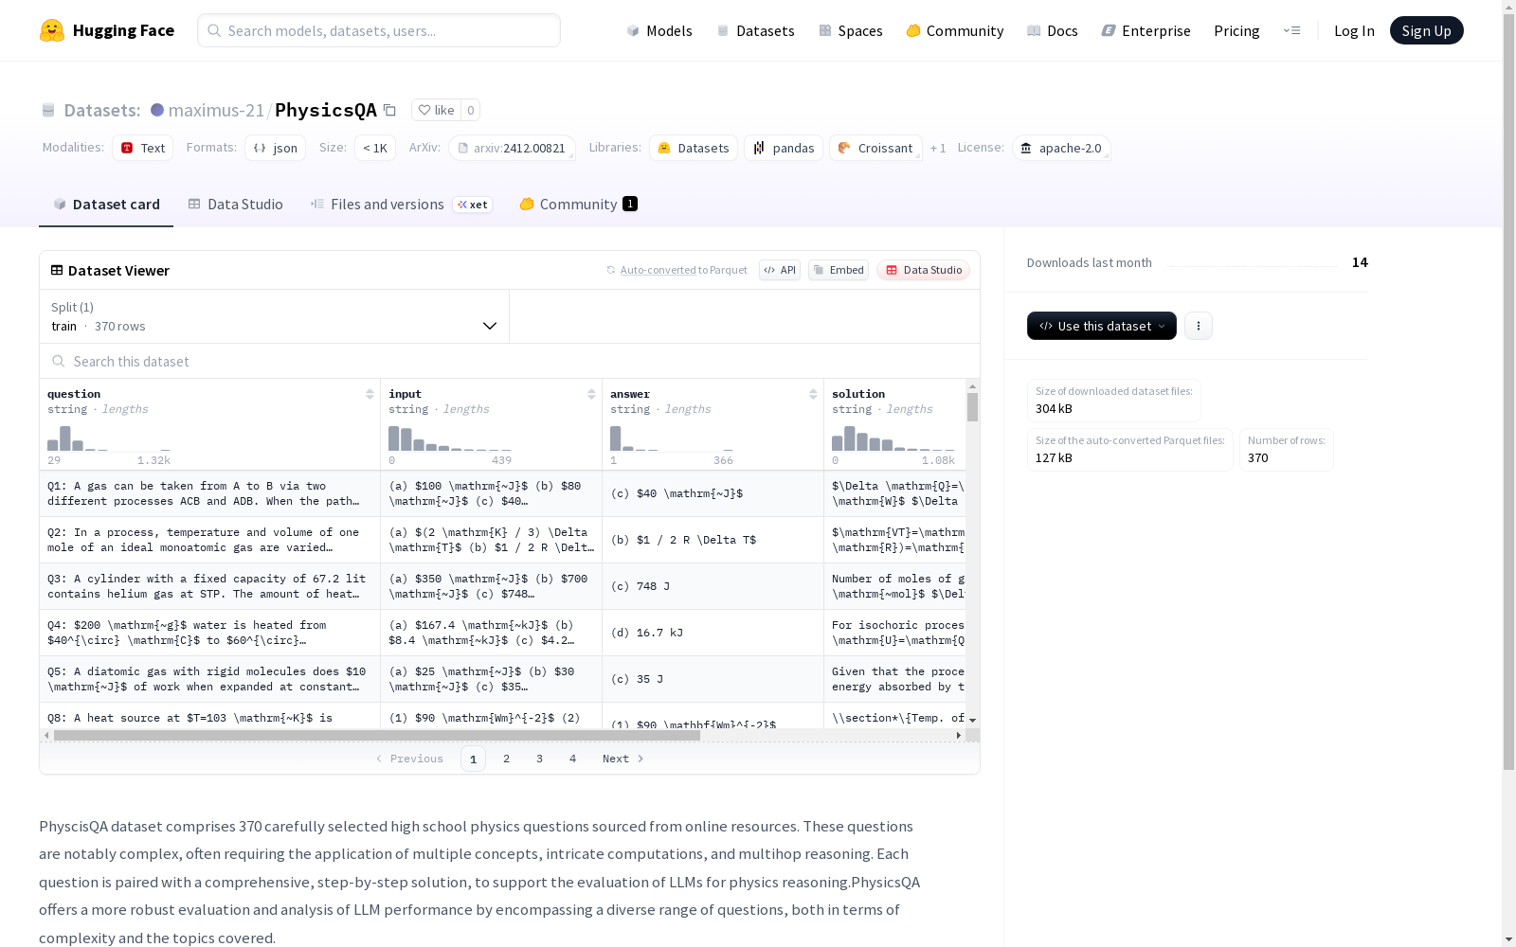Copy the dataset name with the copy icon
Image resolution: width=1516 pixels, height=947 pixels.
389,110
